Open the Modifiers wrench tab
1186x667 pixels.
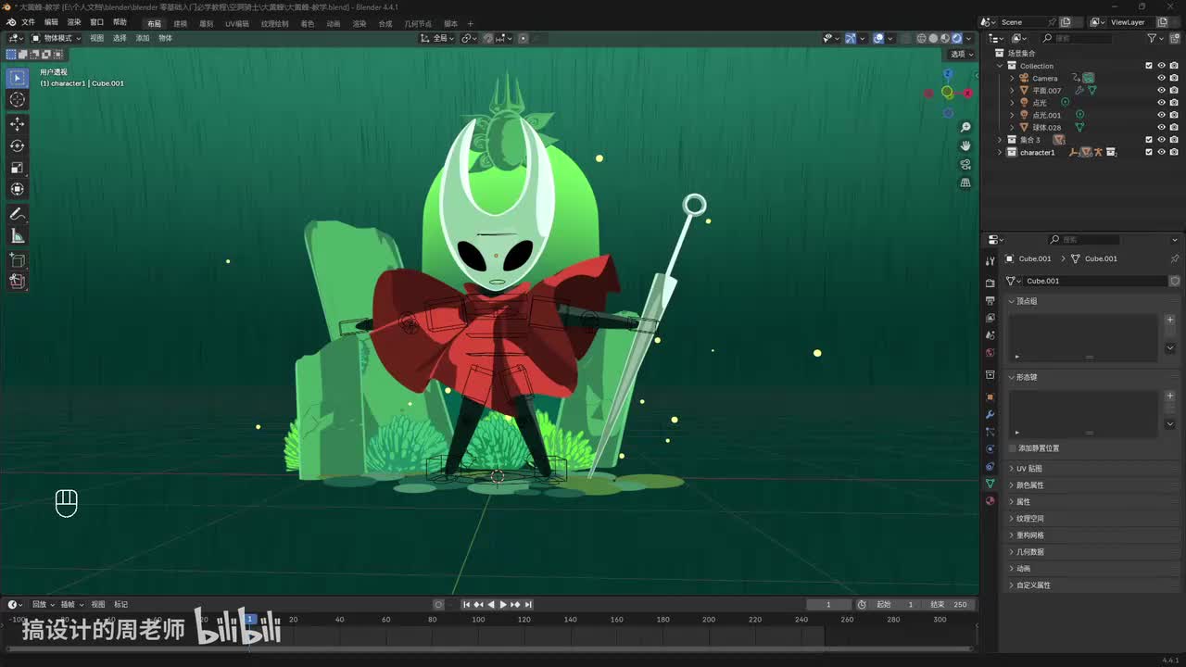coord(990,414)
